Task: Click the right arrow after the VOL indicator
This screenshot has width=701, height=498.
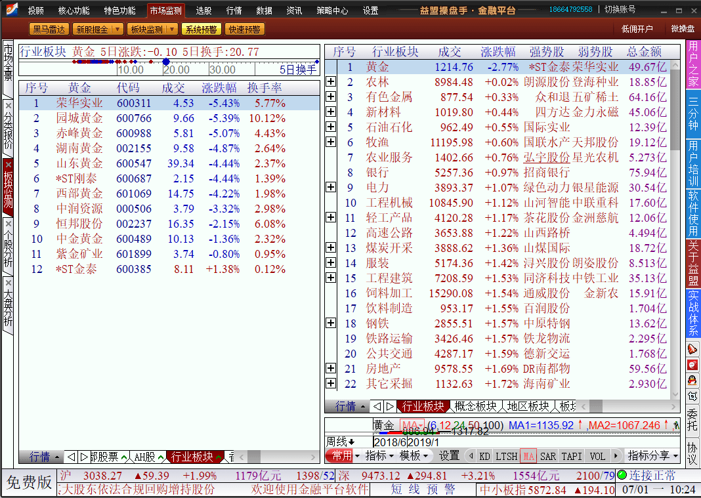Action: pyautogui.click(x=616, y=456)
